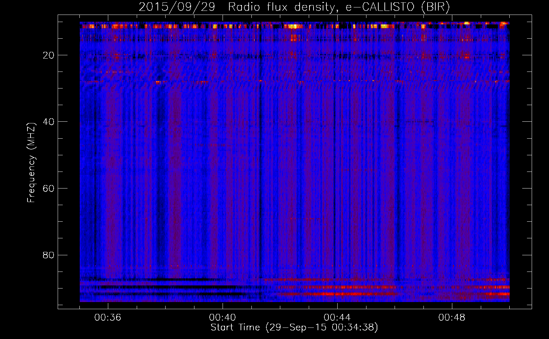Click the plot title text at top
This screenshot has width=549, height=339.
[x=294, y=7]
